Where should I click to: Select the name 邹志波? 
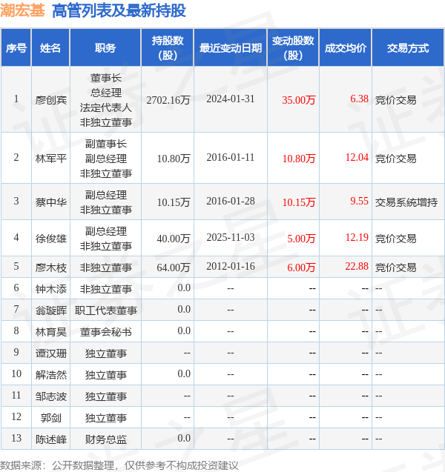[51, 396]
